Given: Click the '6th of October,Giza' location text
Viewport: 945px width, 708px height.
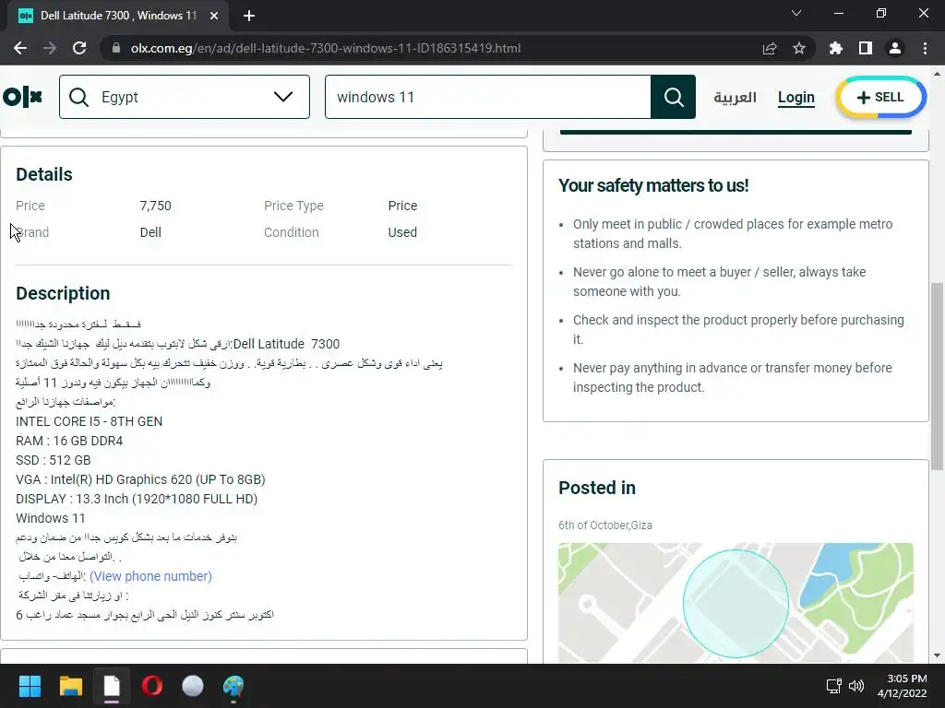Looking at the screenshot, I should pos(605,525).
